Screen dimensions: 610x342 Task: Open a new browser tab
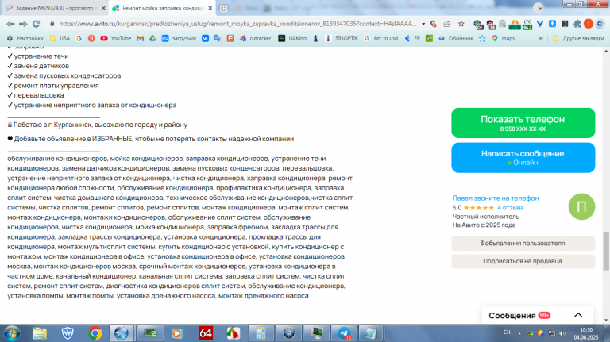point(224,8)
